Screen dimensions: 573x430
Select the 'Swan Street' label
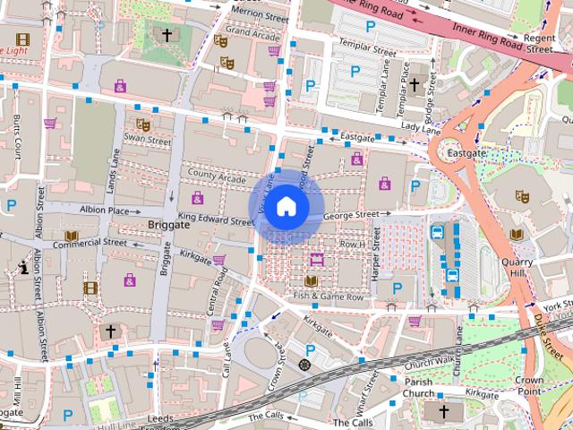148,139
